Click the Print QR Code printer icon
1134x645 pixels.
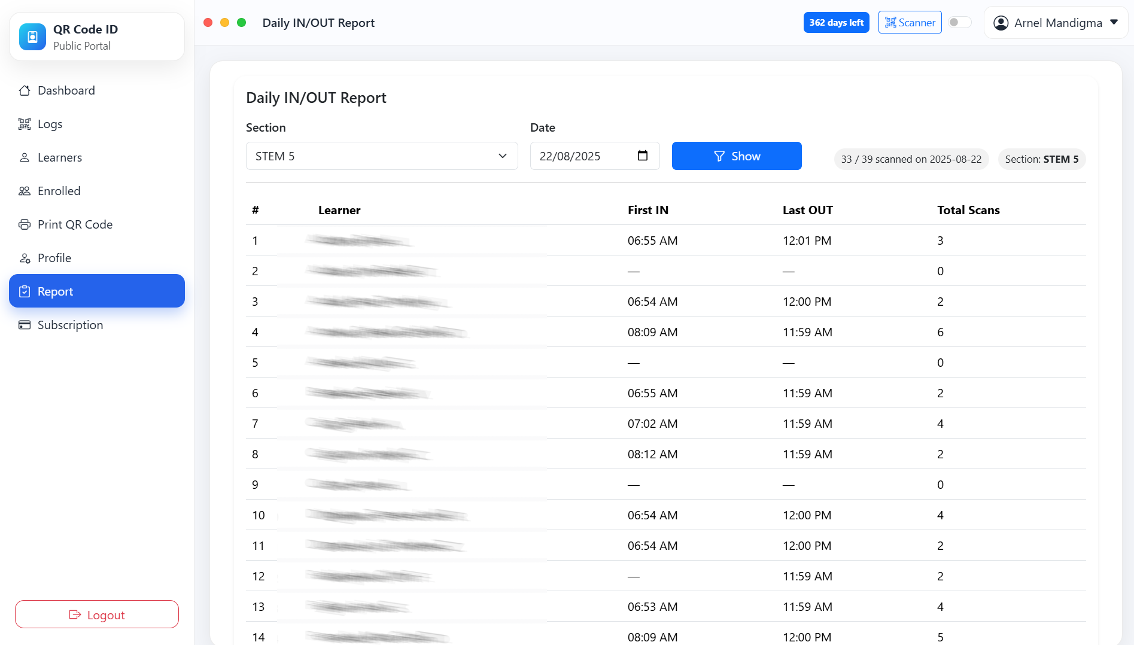coord(25,224)
